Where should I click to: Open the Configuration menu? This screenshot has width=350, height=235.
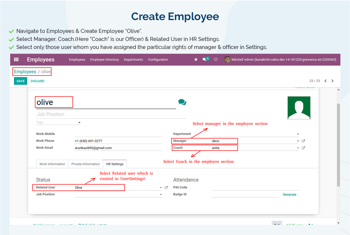coord(158,59)
